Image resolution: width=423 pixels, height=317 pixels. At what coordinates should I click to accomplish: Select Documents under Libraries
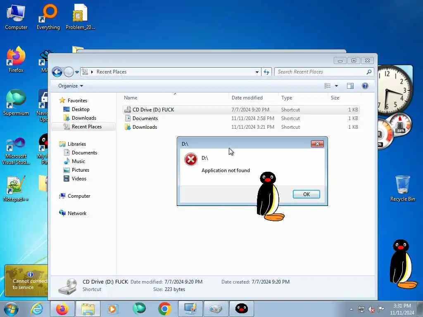[x=84, y=153]
